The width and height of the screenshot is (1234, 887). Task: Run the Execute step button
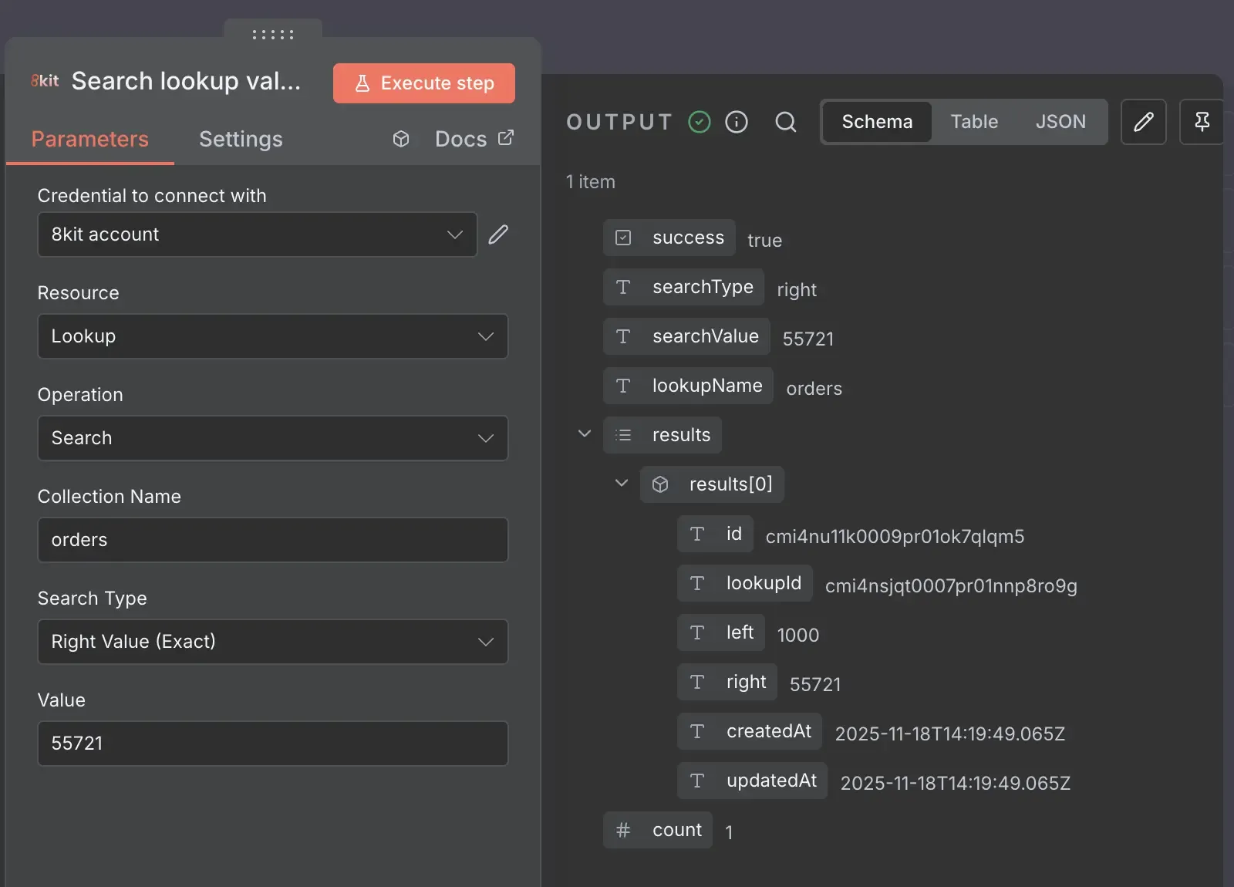[x=424, y=83]
